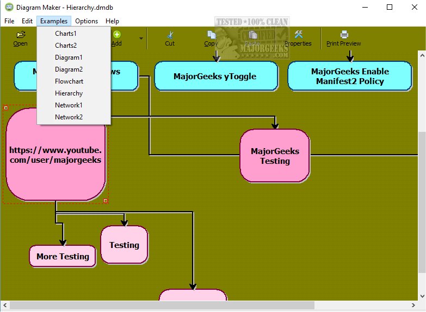Click the Cut scissors toolbar icon
426x312 pixels.
click(170, 35)
